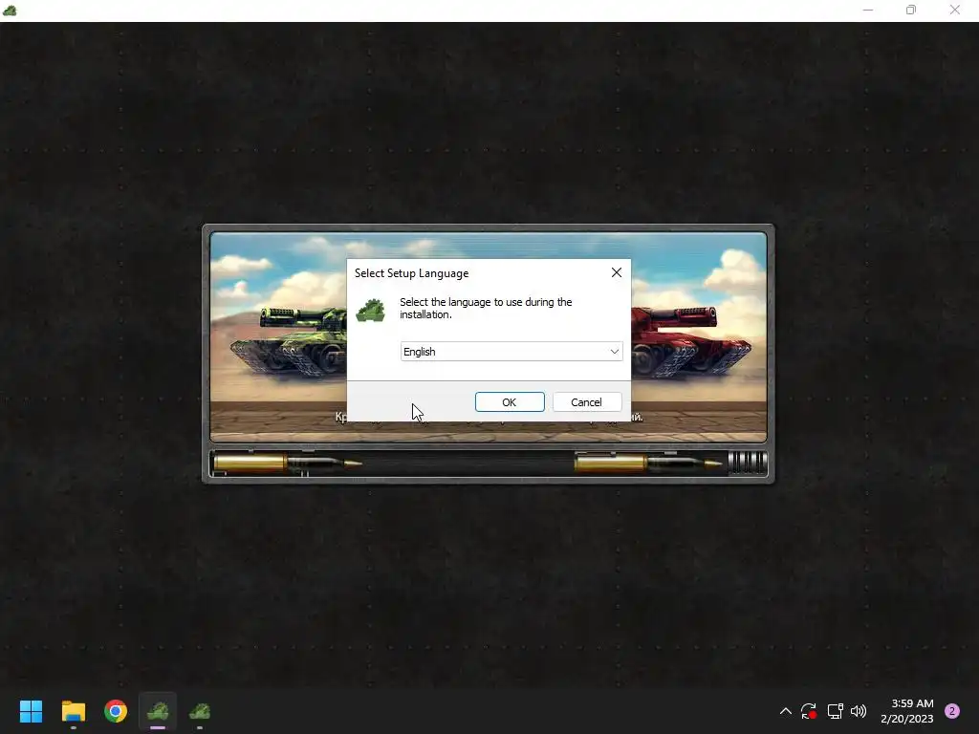The image size is (979, 734).
Task: Close the main application window
Action: (955, 10)
